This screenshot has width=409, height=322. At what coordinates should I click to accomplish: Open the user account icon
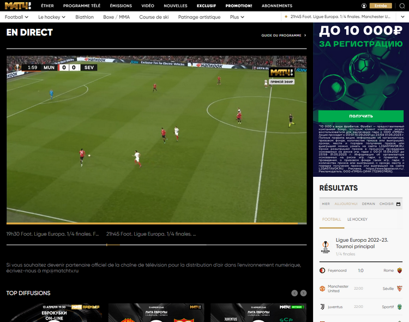364,6
